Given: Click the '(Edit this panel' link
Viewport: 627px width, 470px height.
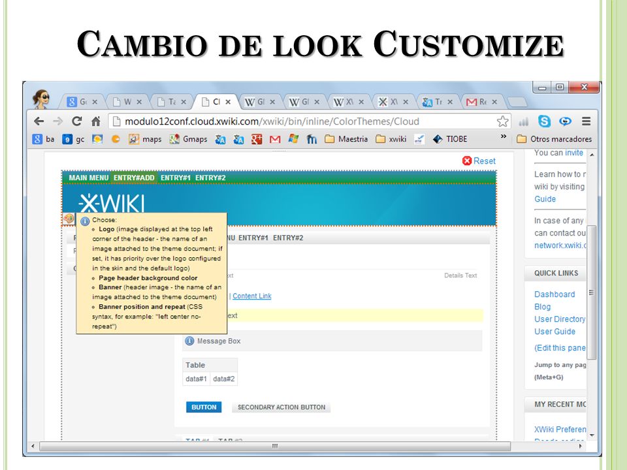Looking at the screenshot, I should [x=560, y=348].
